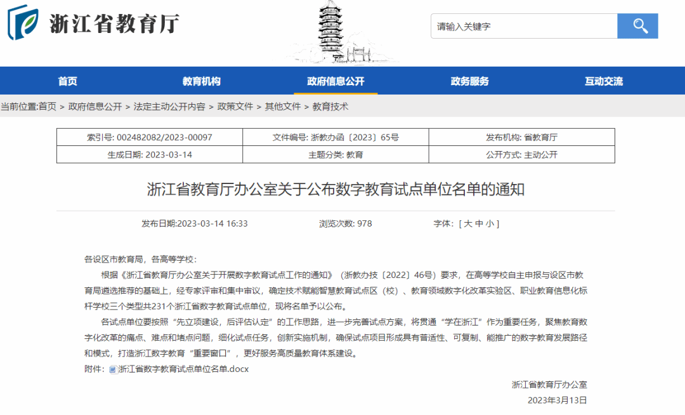Open 其他文件 breadcrumb link
The width and height of the screenshot is (685, 415).
tap(283, 107)
